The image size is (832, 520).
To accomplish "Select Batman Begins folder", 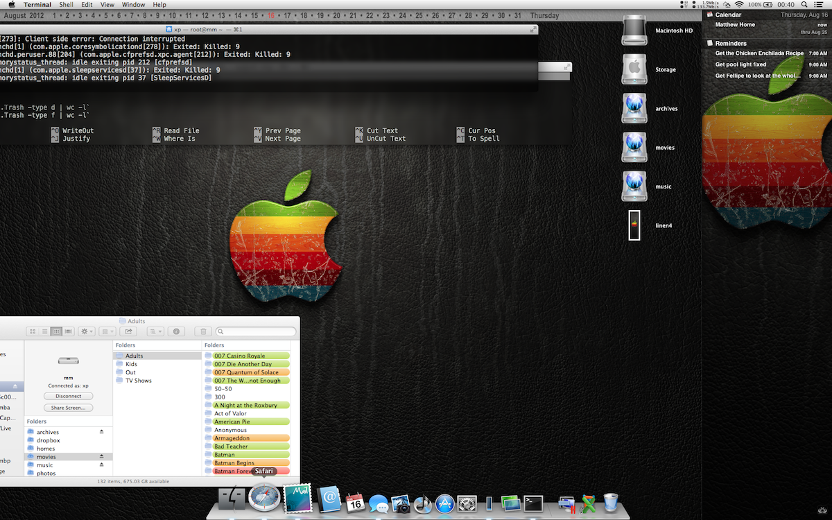I will coord(251,463).
